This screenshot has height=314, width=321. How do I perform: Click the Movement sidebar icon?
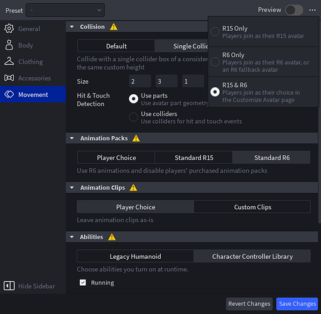pos(9,94)
